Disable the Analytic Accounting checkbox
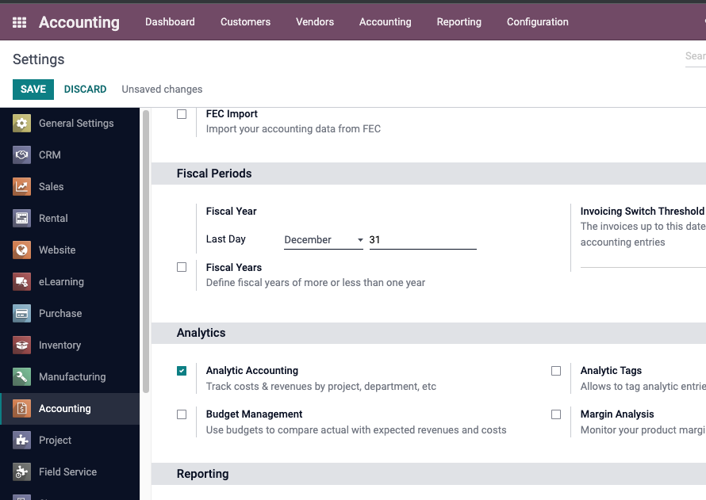Screen dimensions: 706x500 tap(182, 371)
